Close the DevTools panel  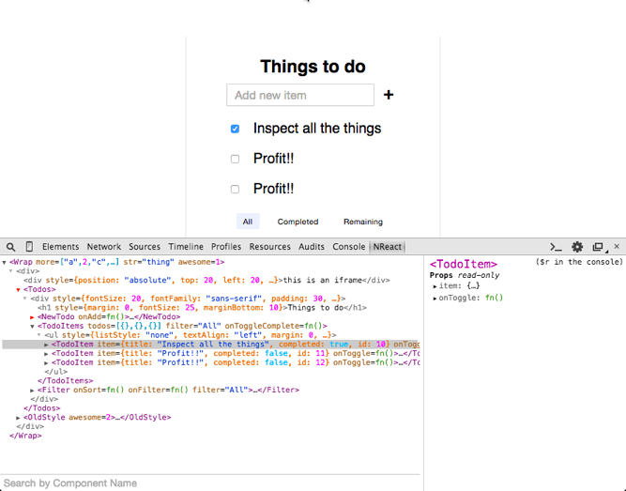617,247
